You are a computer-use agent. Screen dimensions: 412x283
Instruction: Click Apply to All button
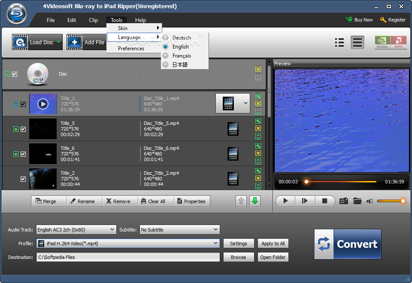point(273,243)
